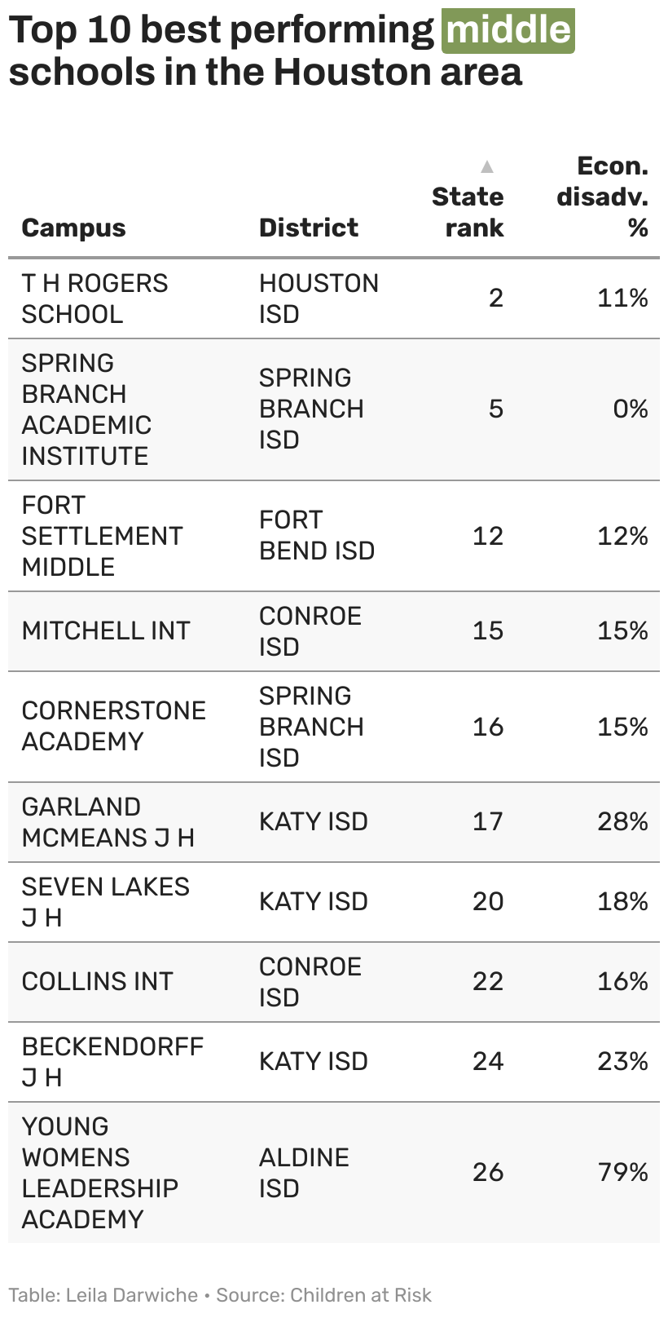668x1318 pixels.
Task: Click the sort arrow above State rank
Action: click(x=487, y=166)
